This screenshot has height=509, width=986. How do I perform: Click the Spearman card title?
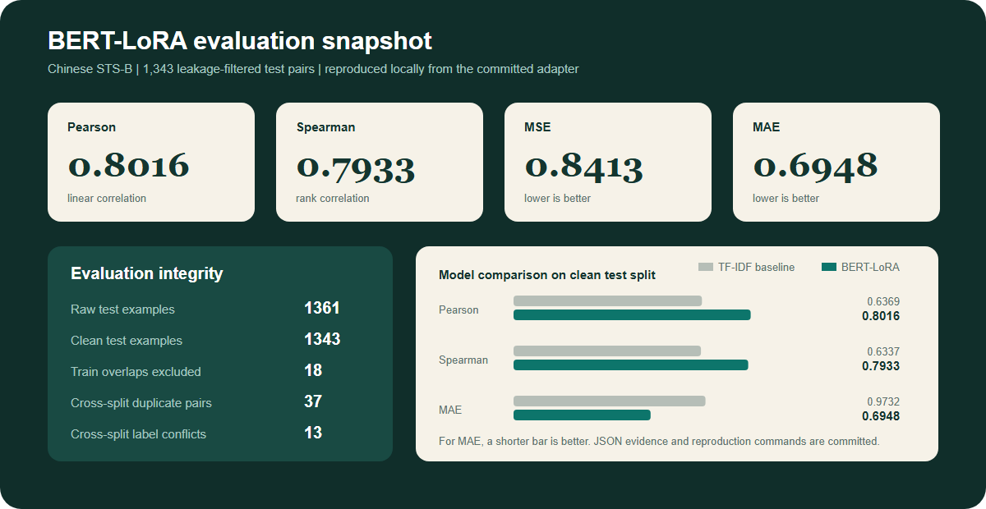[x=325, y=127]
